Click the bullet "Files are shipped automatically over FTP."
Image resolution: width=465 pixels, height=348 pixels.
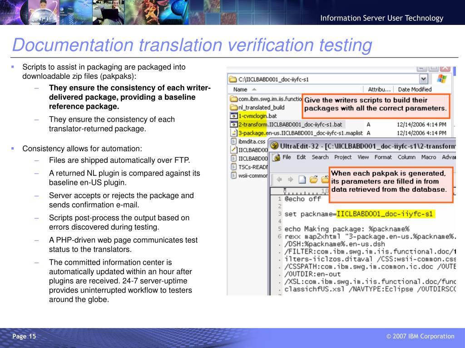(x=119, y=160)
